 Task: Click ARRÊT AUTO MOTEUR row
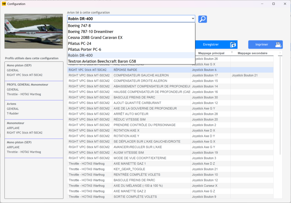[170, 114]
